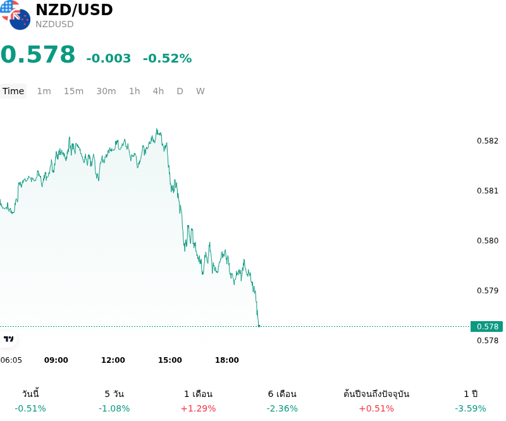This screenshot has height=421, width=506.
Task: Show the year-to-date range +0.51%
Action: click(x=376, y=401)
